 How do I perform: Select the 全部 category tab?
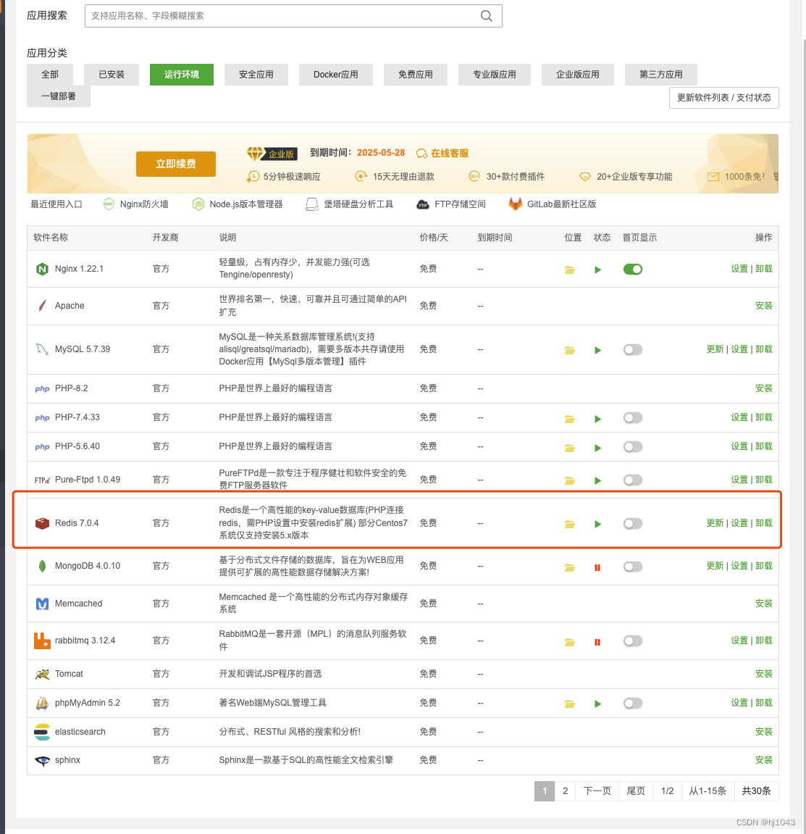pyautogui.click(x=50, y=75)
